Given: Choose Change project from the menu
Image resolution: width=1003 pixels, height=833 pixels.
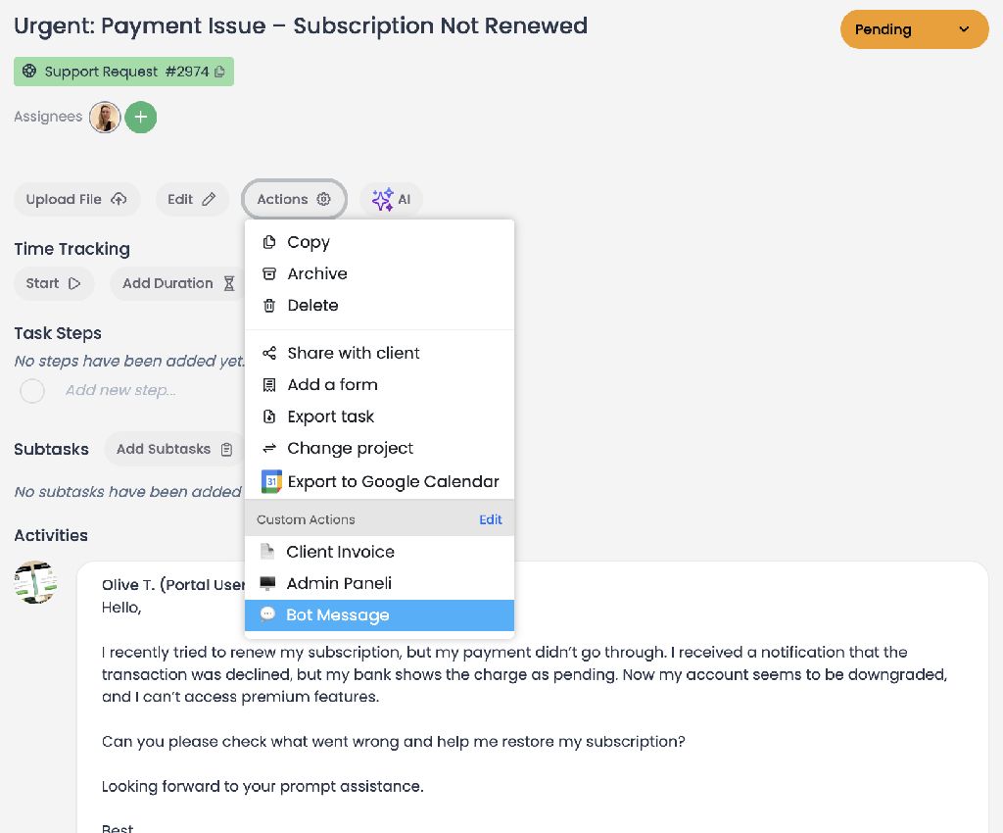Looking at the screenshot, I should point(350,448).
